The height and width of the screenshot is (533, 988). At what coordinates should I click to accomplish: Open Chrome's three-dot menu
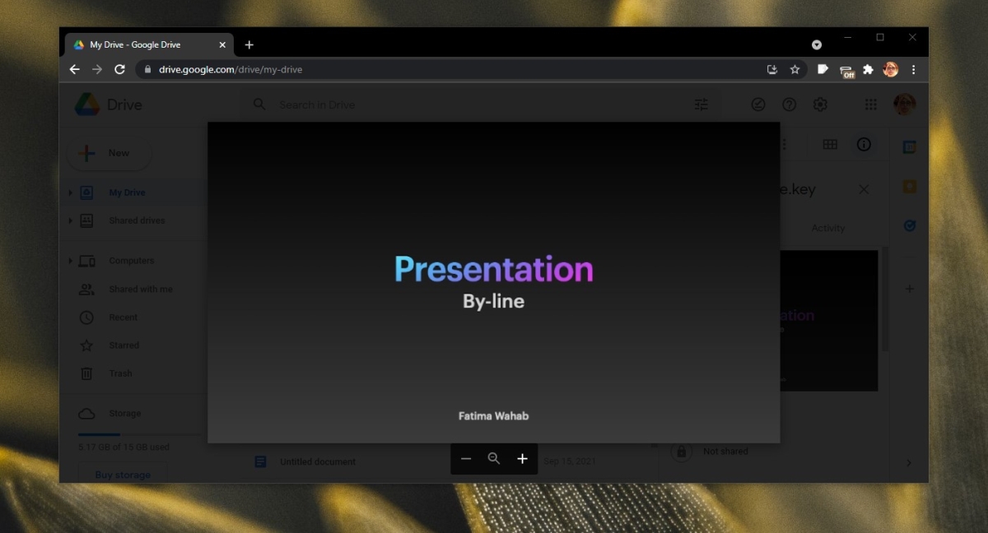tap(913, 70)
